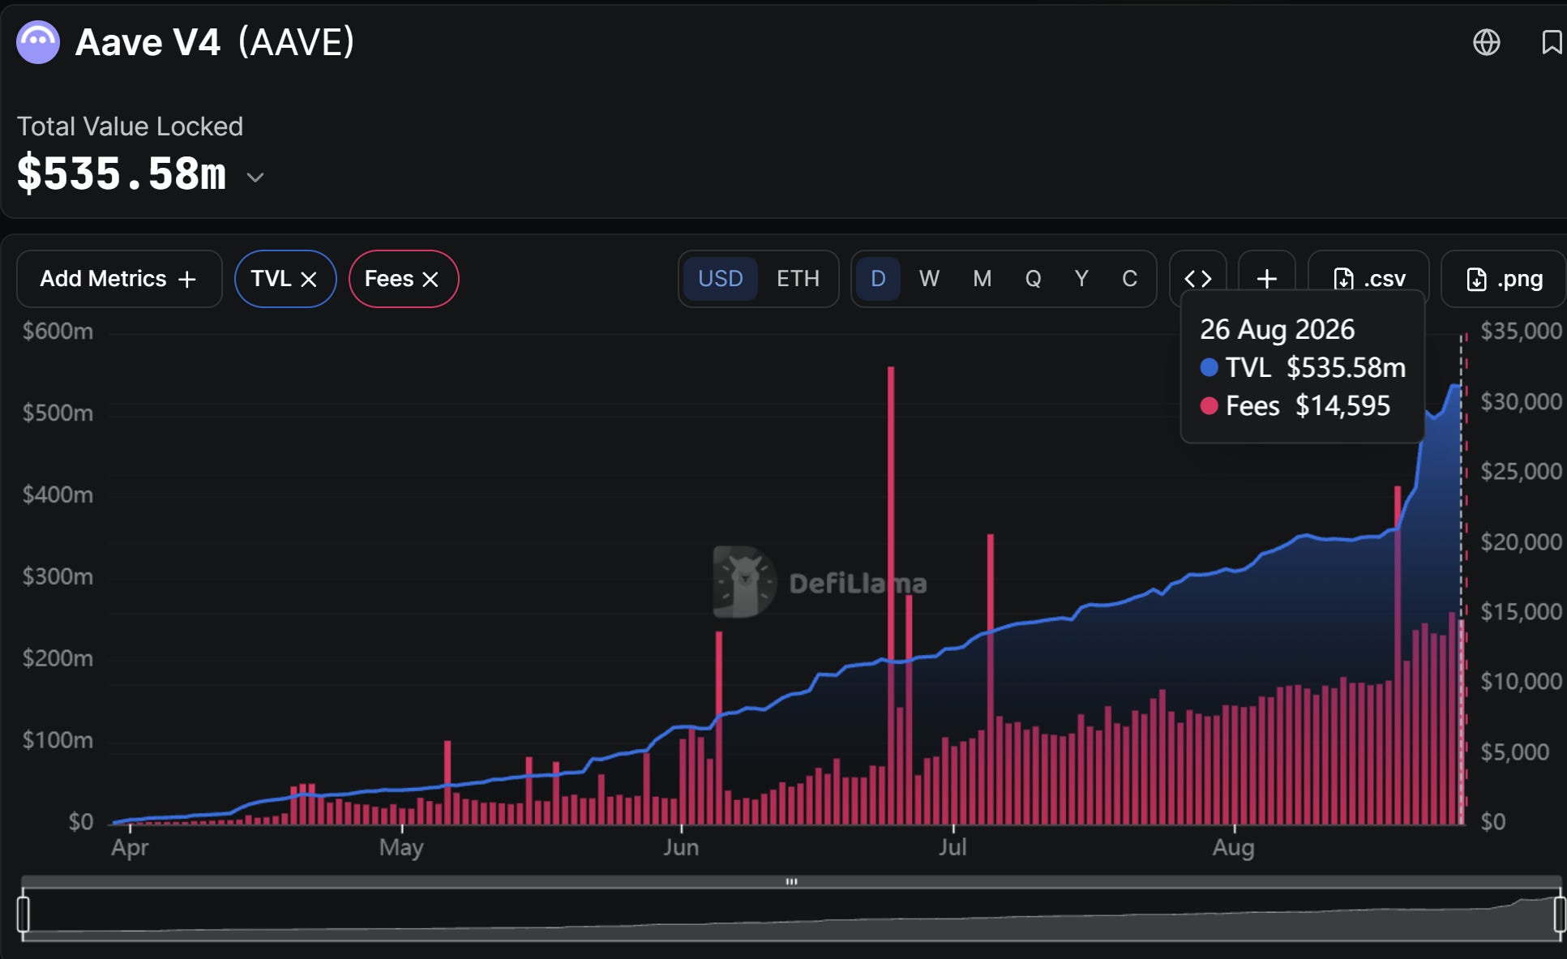The image size is (1567, 959).
Task: Select the monthly (M) interval
Action: point(982,279)
